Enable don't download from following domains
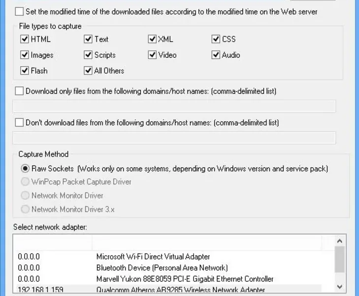Screen dimensions: 359x296 pos(19,122)
